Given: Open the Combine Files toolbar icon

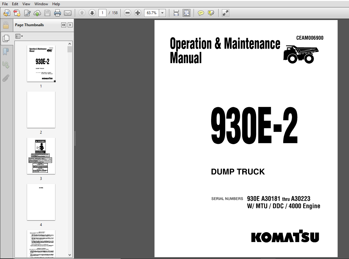Looking at the screenshot, I should (x=17, y=13).
